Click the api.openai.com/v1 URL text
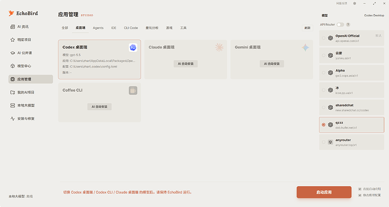Image resolution: width=389 pixels, height=207 pixels. [347, 41]
